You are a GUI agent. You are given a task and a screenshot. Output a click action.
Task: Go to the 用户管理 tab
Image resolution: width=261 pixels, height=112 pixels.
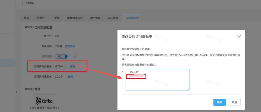[x=95, y=18]
